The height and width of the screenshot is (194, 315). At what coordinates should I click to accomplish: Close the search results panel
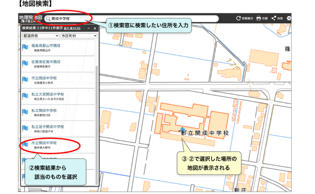pos(95,28)
